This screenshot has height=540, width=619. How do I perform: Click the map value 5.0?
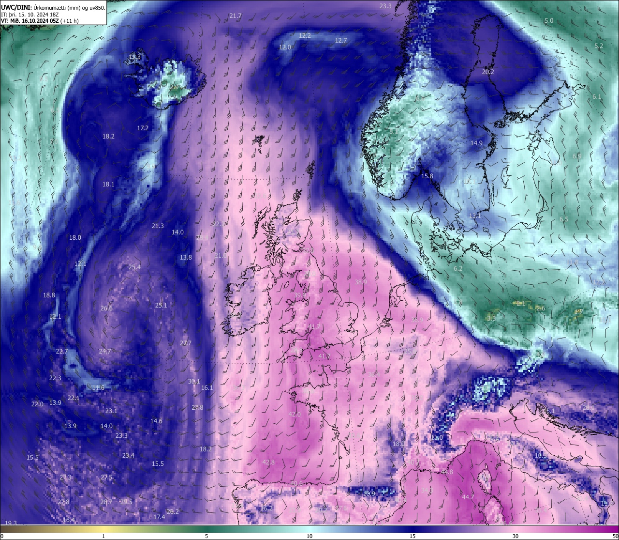[x=549, y=21]
